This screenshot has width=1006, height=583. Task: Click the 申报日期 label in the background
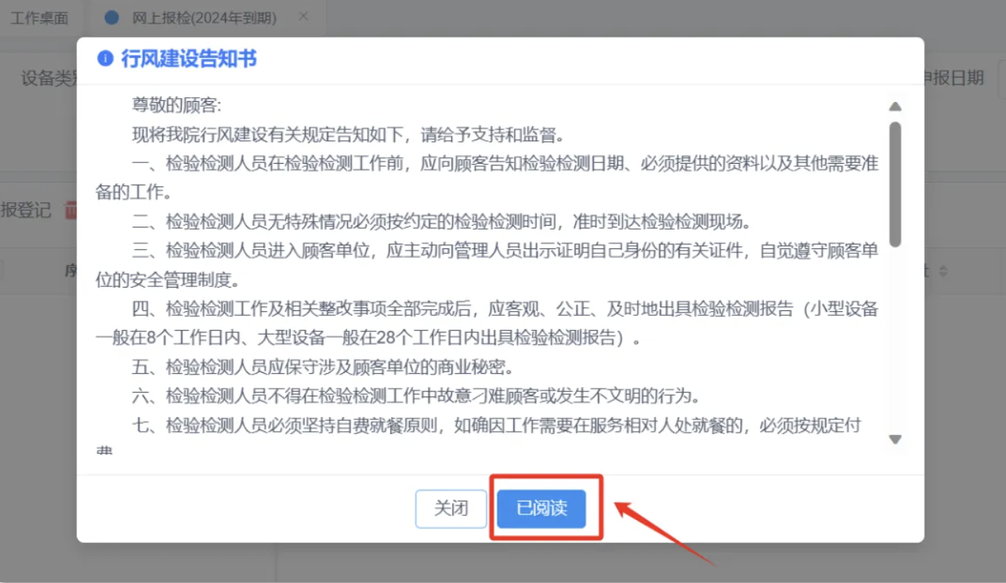click(954, 78)
